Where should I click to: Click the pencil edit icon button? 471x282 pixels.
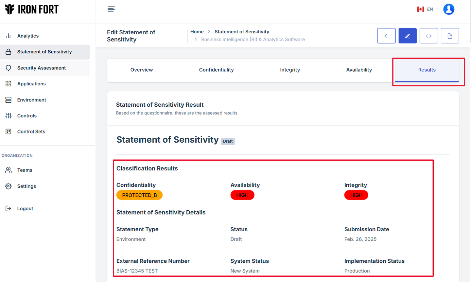(x=407, y=36)
